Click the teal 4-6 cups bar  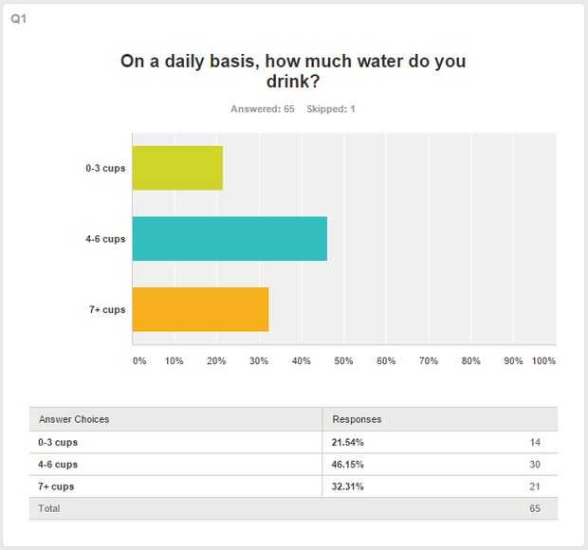point(230,238)
